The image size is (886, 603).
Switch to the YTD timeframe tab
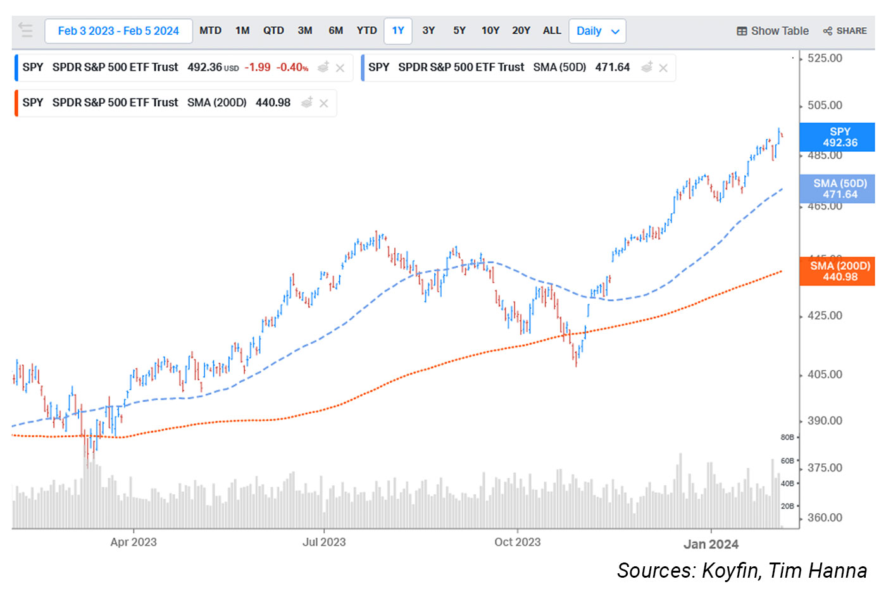(366, 30)
